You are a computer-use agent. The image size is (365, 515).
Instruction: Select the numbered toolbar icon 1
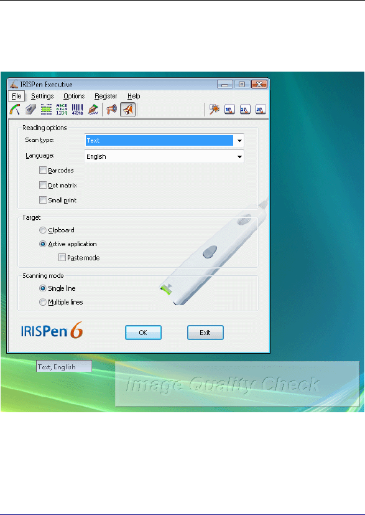(x=229, y=110)
